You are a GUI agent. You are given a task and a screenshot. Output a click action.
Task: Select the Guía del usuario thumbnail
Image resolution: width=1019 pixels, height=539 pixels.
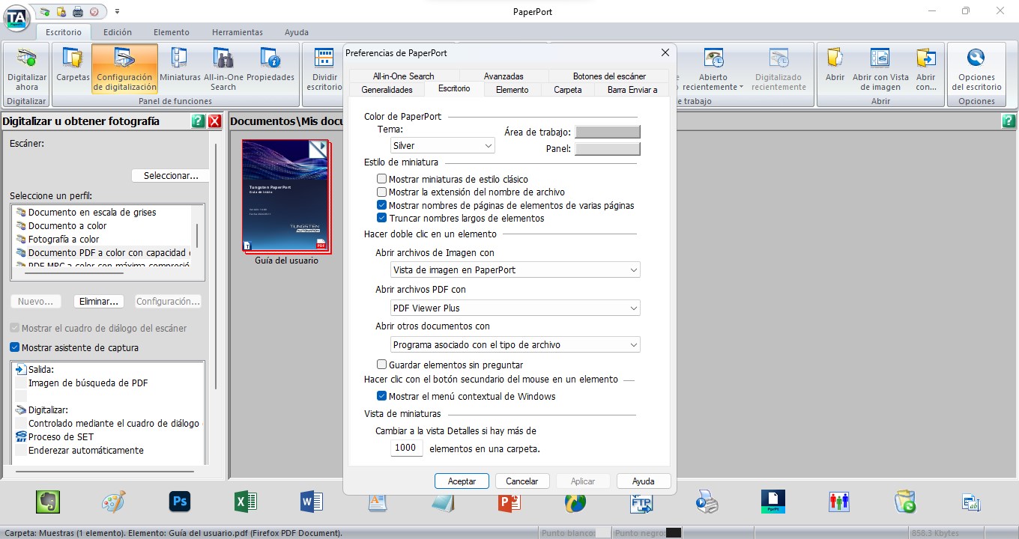(x=285, y=195)
